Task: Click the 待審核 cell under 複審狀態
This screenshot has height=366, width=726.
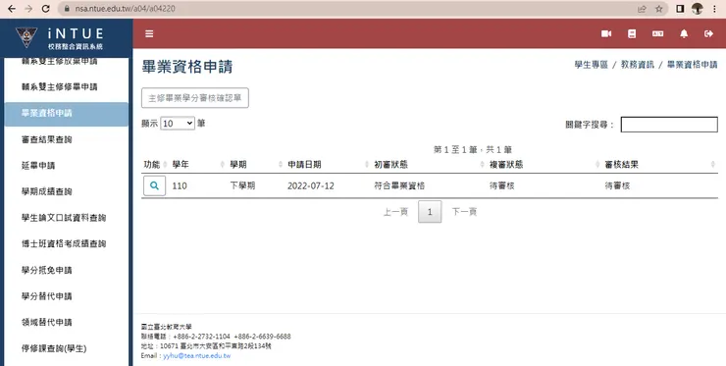Action: point(502,185)
